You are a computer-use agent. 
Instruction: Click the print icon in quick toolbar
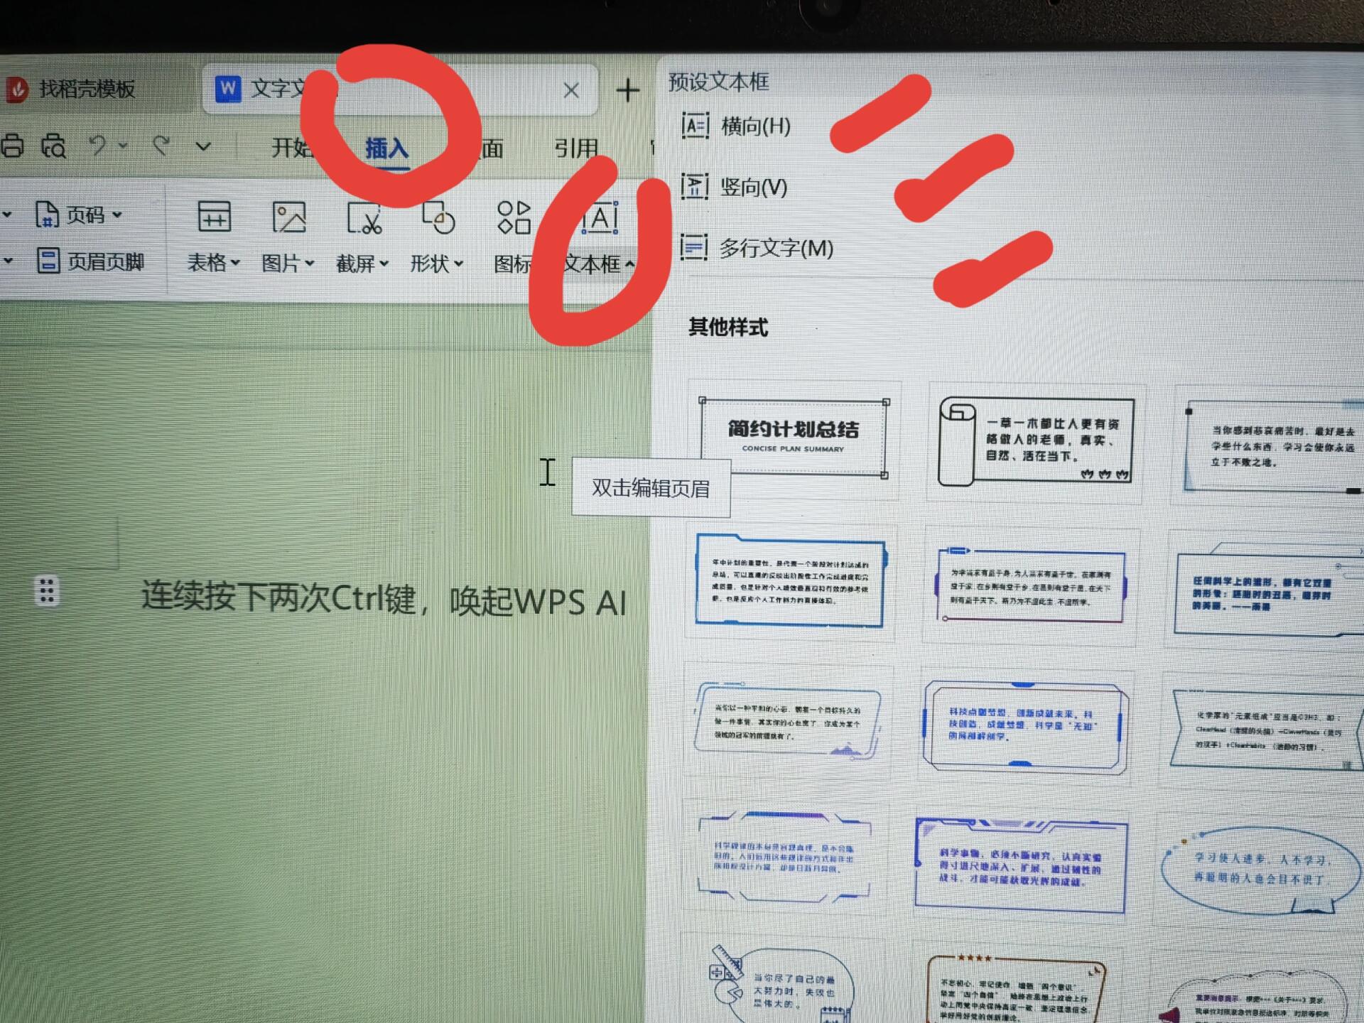coord(12,146)
